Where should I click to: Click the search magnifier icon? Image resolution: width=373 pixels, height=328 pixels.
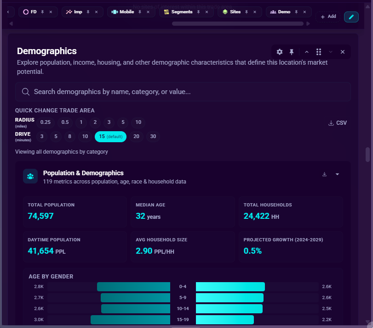(26, 92)
